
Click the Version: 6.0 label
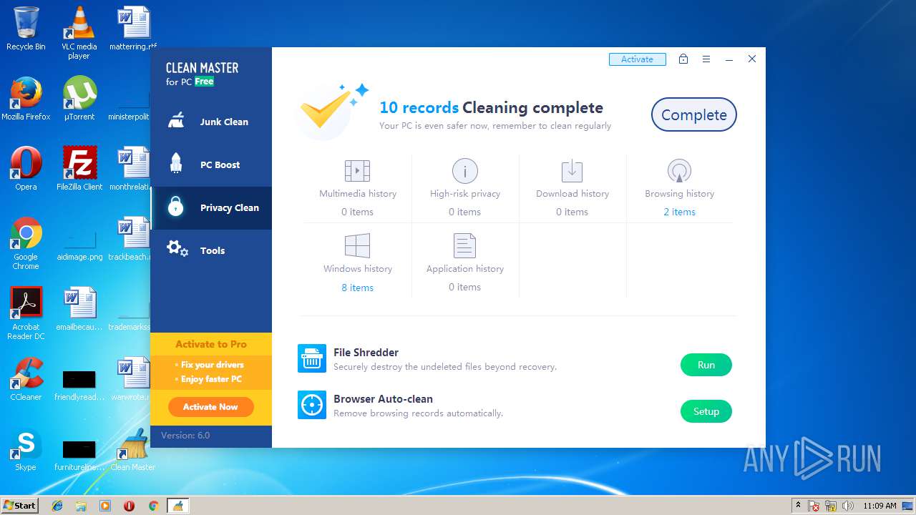tap(185, 435)
